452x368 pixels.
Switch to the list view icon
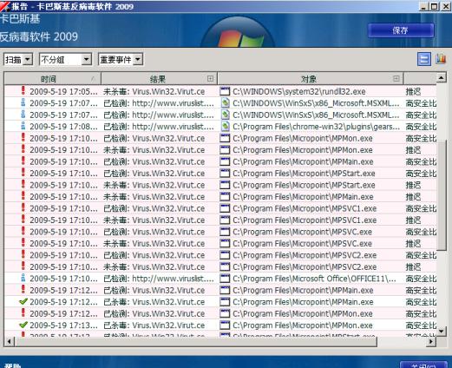coord(424,59)
